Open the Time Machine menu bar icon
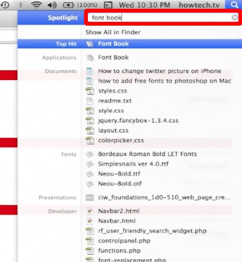This screenshot has width=242, height=262. point(4,5)
